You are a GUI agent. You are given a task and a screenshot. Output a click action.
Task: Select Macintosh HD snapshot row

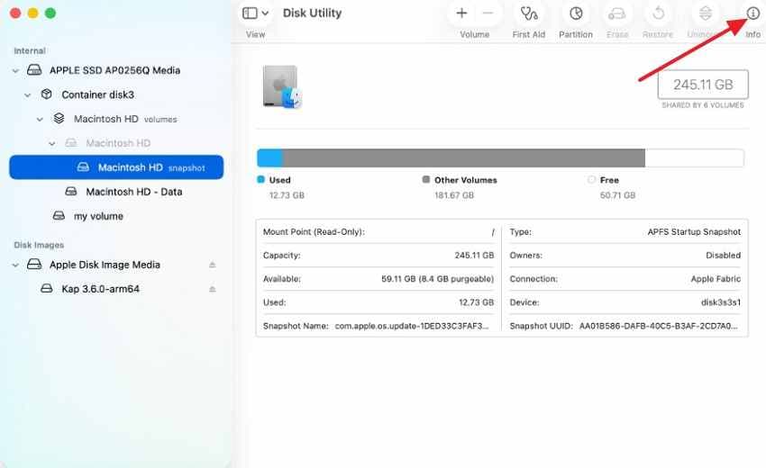(116, 167)
